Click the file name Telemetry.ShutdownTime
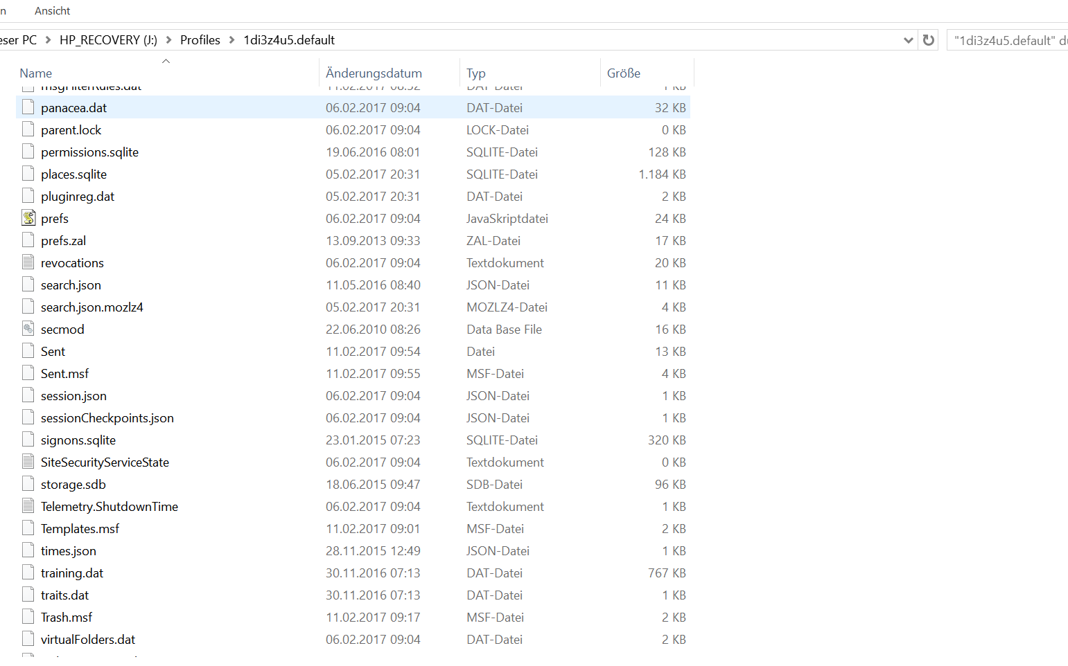 110,507
